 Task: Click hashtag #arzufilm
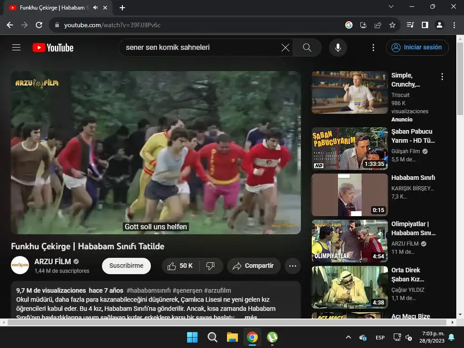point(218,290)
